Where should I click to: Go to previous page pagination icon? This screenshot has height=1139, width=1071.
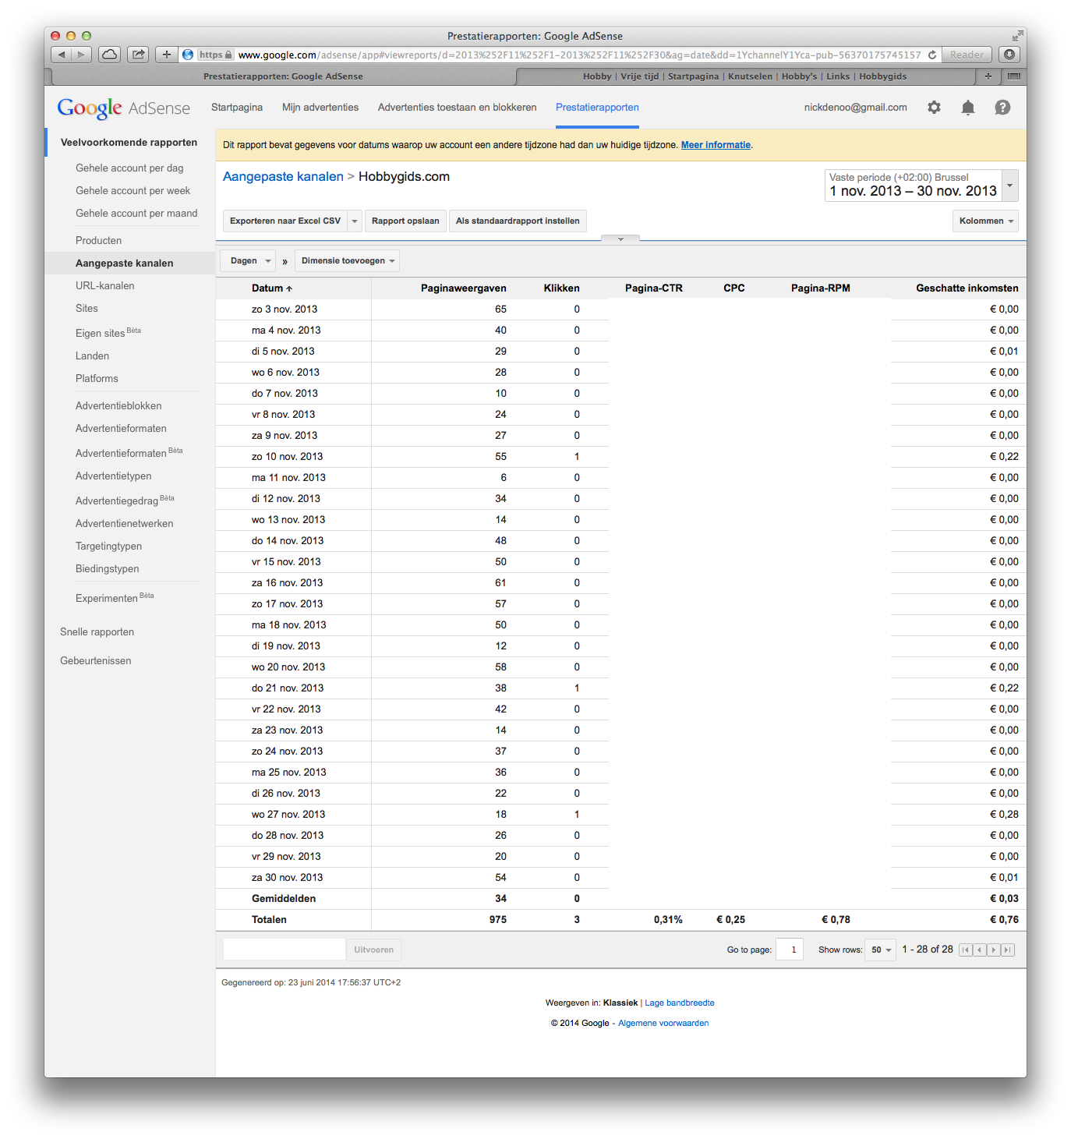click(x=980, y=950)
